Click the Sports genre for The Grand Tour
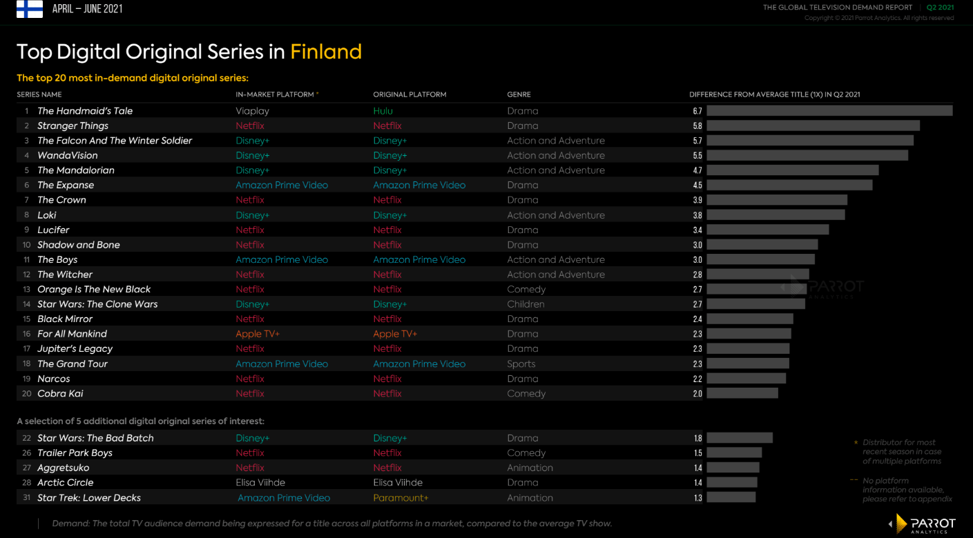973x538 pixels. tap(521, 363)
